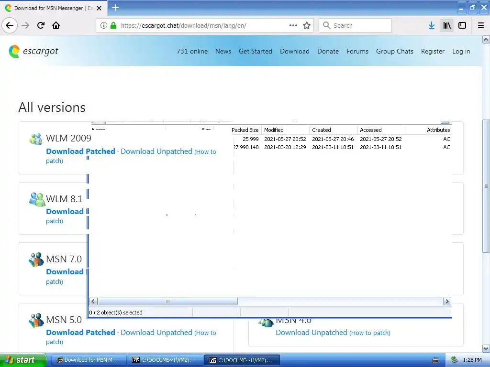This screenshot has height=367, width=490.
Task: Sort 7-Zip list by Attributes column
Action: [x=428, y=130]
